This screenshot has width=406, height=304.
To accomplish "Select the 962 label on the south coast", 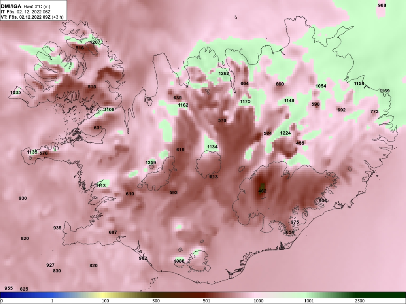I will click(x=143, y=258).
